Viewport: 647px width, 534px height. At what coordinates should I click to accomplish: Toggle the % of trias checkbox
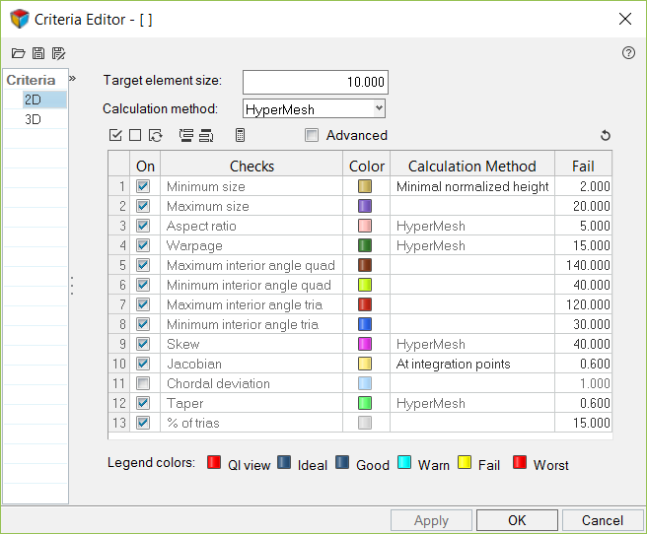pos(143,423)
